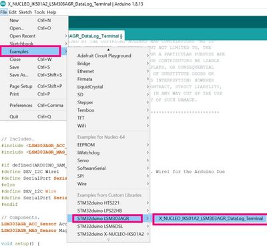
Task: Open the File menu
Action: (3, 12)
